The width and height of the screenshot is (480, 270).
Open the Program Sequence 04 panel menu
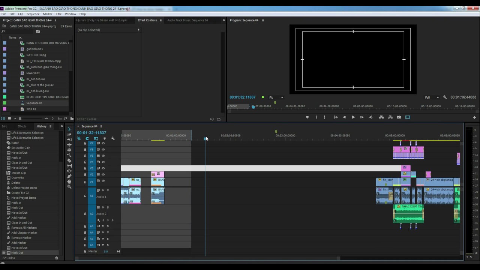[262, 20]
